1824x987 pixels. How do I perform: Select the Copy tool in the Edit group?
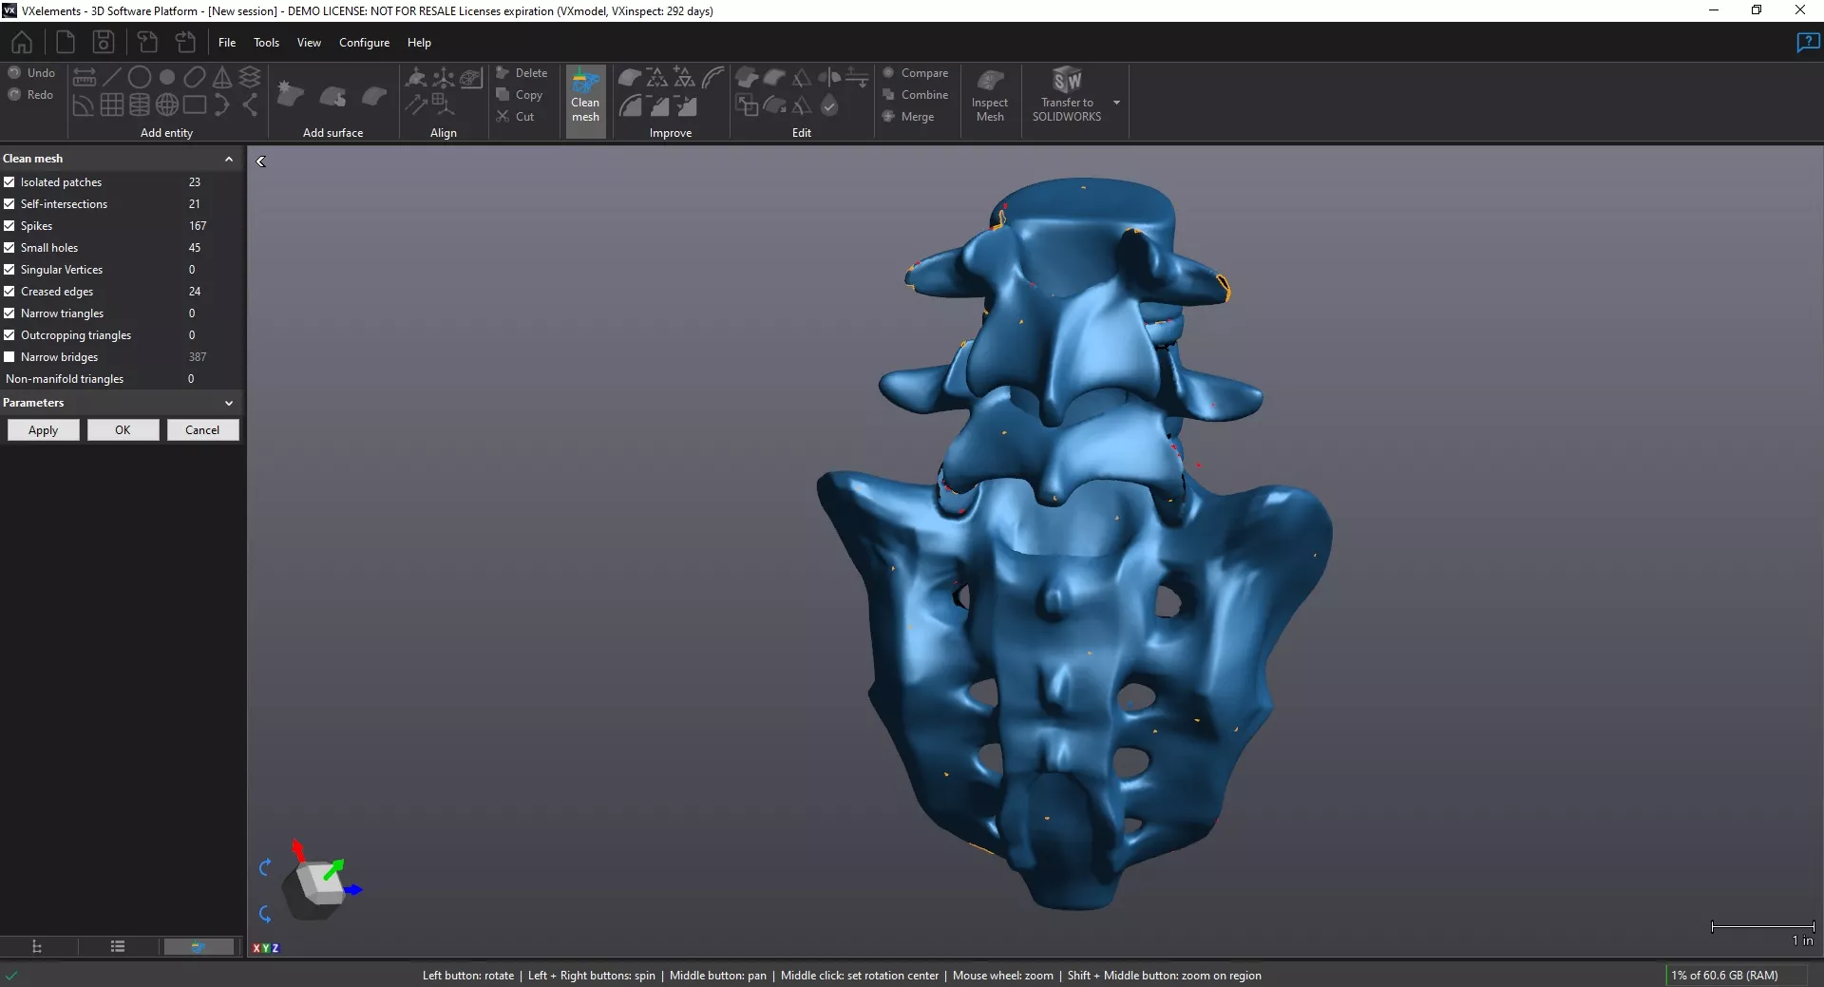coord(522,94)
